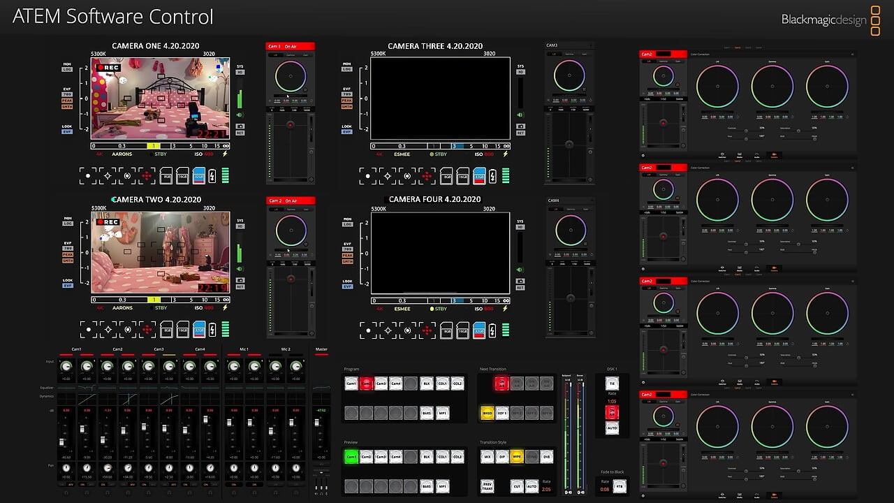The width and height of the screenshot is (894, 503).
Task: Select the Gamma tab in the Cam 1 panel
Action: click(290, 54)
